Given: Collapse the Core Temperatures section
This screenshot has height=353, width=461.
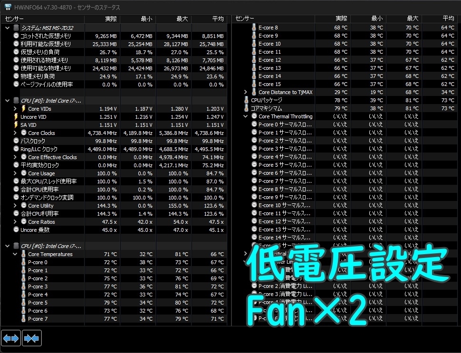Looking at the screenshot, I should (15, 254).
